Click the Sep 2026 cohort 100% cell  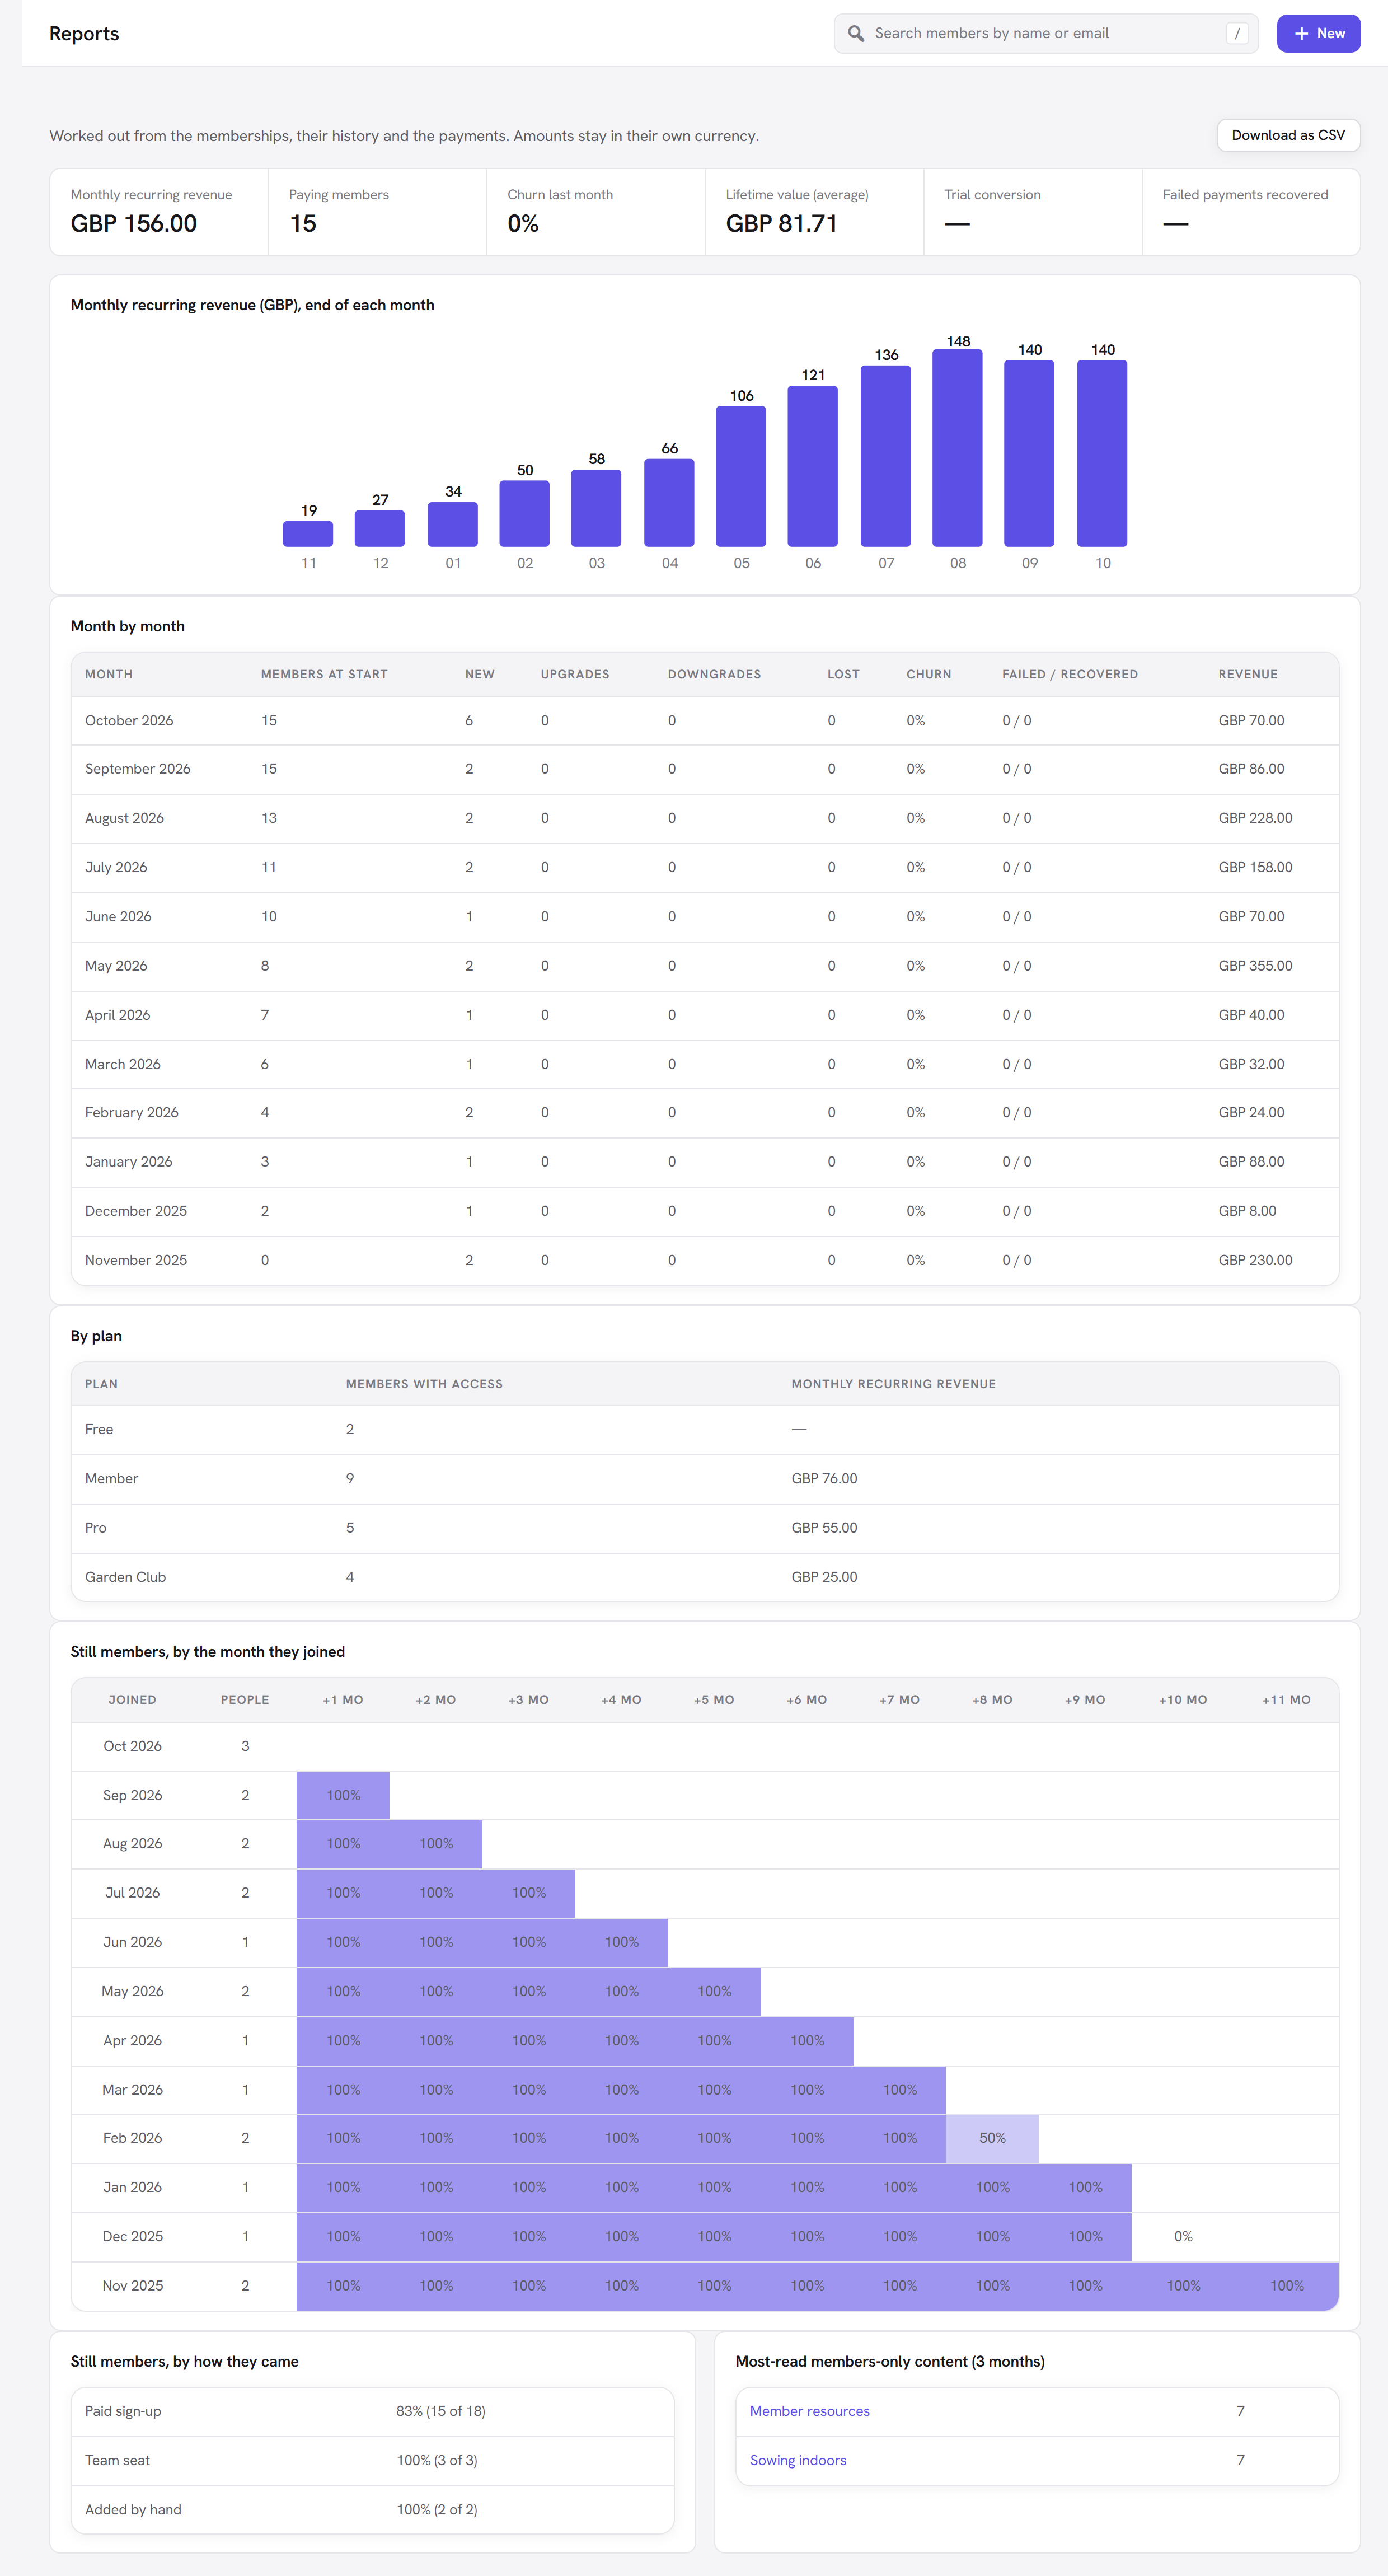click(343, 1795)
